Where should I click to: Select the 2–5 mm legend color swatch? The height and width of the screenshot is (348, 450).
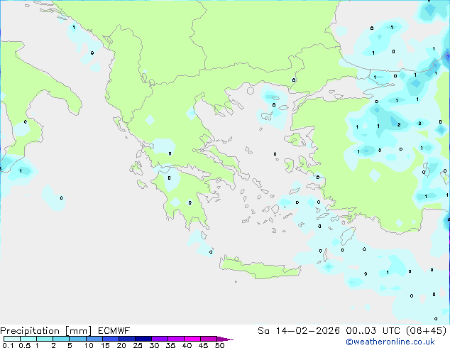click(x=61, y=339)
